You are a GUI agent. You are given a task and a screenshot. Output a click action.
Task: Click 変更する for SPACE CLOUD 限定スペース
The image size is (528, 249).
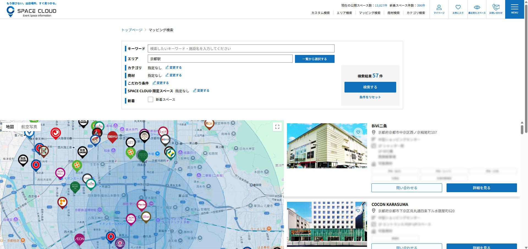point(201,91)
